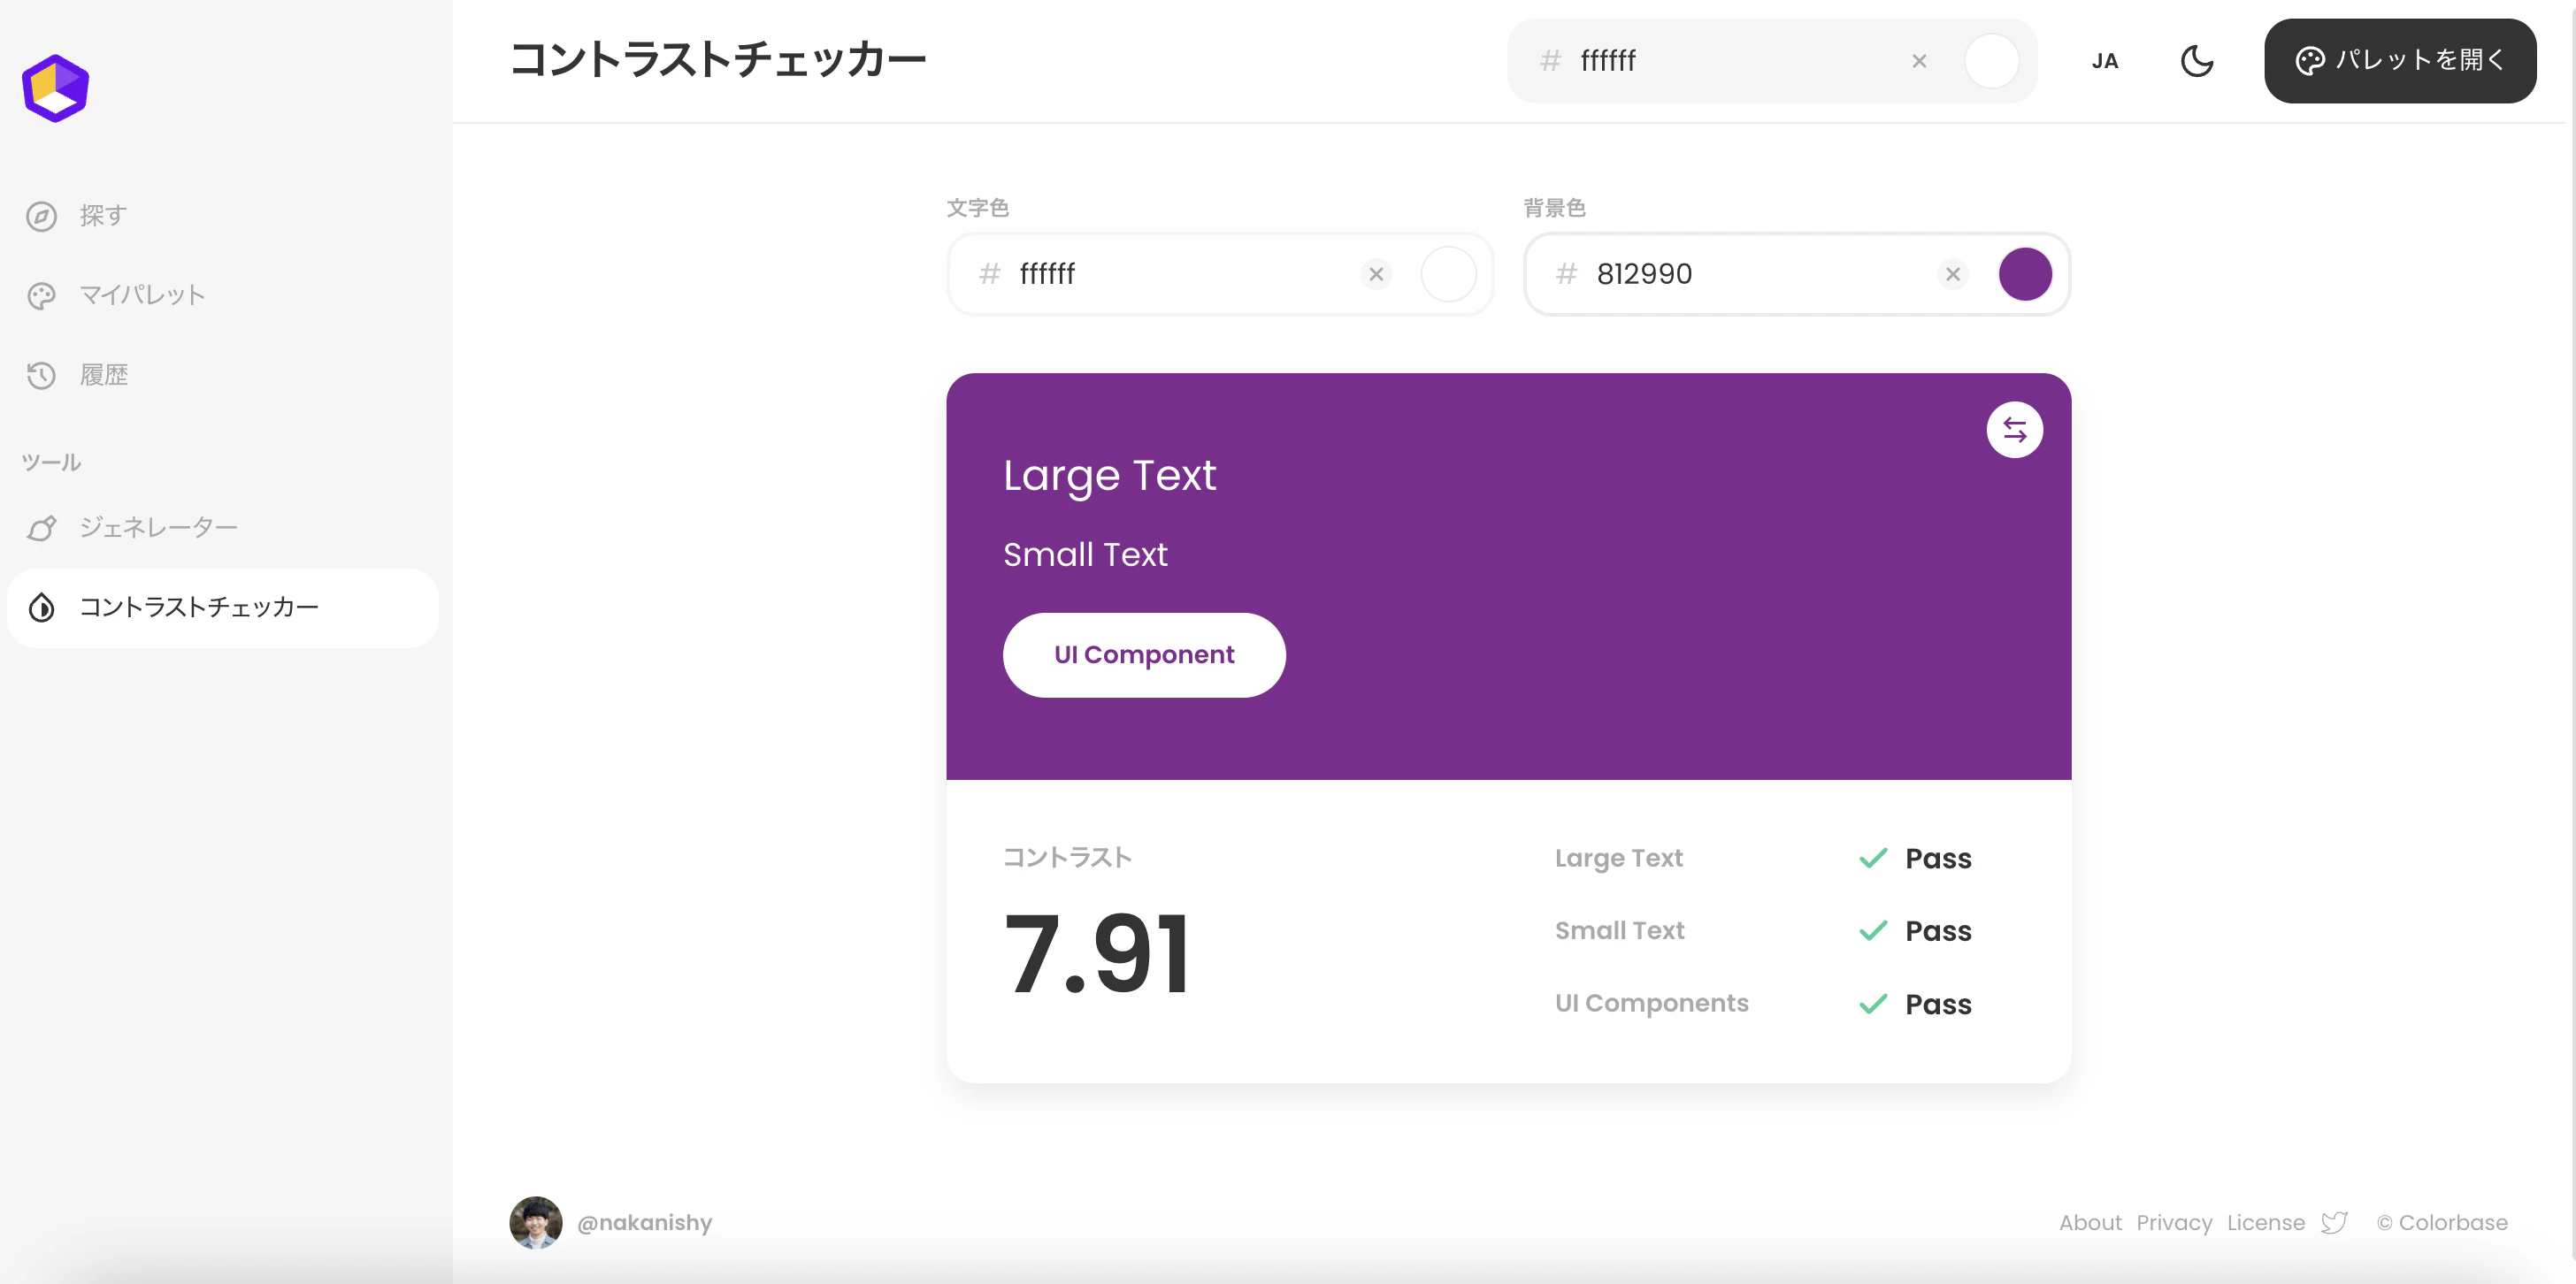Click the Large Text preview heading
Screen dimensions: 2576x1284
pyautogui.click(x=1110, y=475)
